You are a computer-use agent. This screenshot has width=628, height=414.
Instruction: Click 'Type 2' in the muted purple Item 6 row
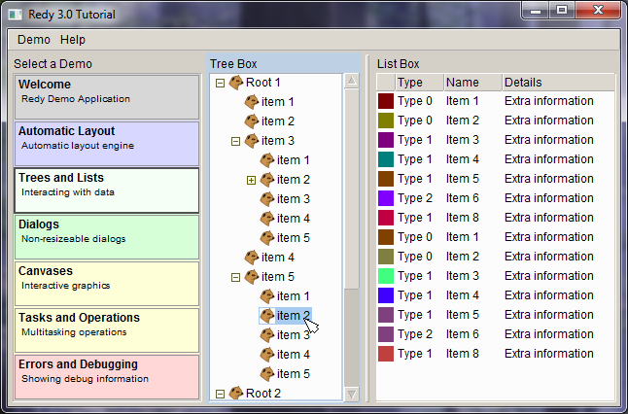coord(415,334)
